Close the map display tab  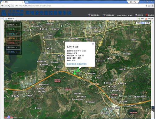tap(15, 19)
